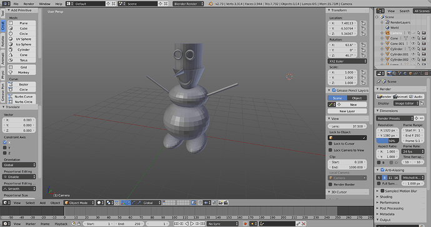This screenshot has width=431, height=227.
Task: Open the Help menu
Action: click(59, 4)
